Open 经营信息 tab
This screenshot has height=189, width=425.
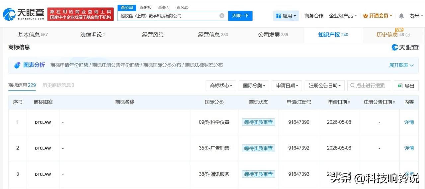(x=213, y=35)
